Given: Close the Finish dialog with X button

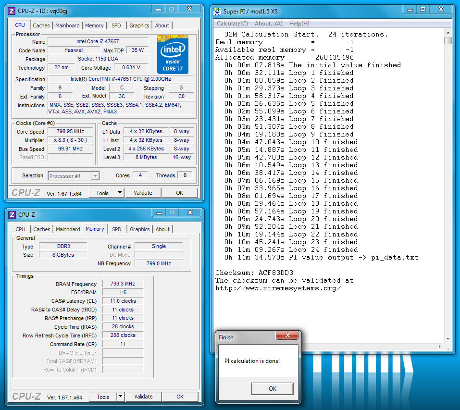Looking at the screenshot, I should (x=287, y=335).
